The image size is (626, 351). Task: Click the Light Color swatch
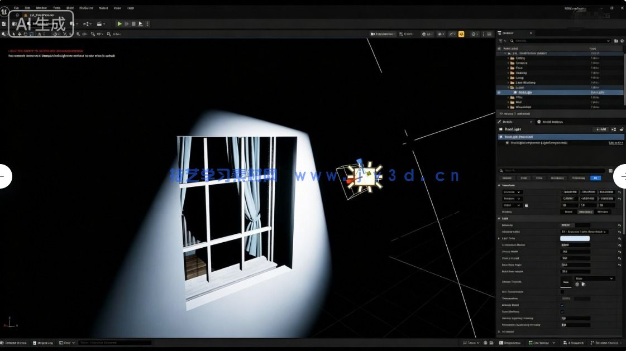(x=575, y=238)
